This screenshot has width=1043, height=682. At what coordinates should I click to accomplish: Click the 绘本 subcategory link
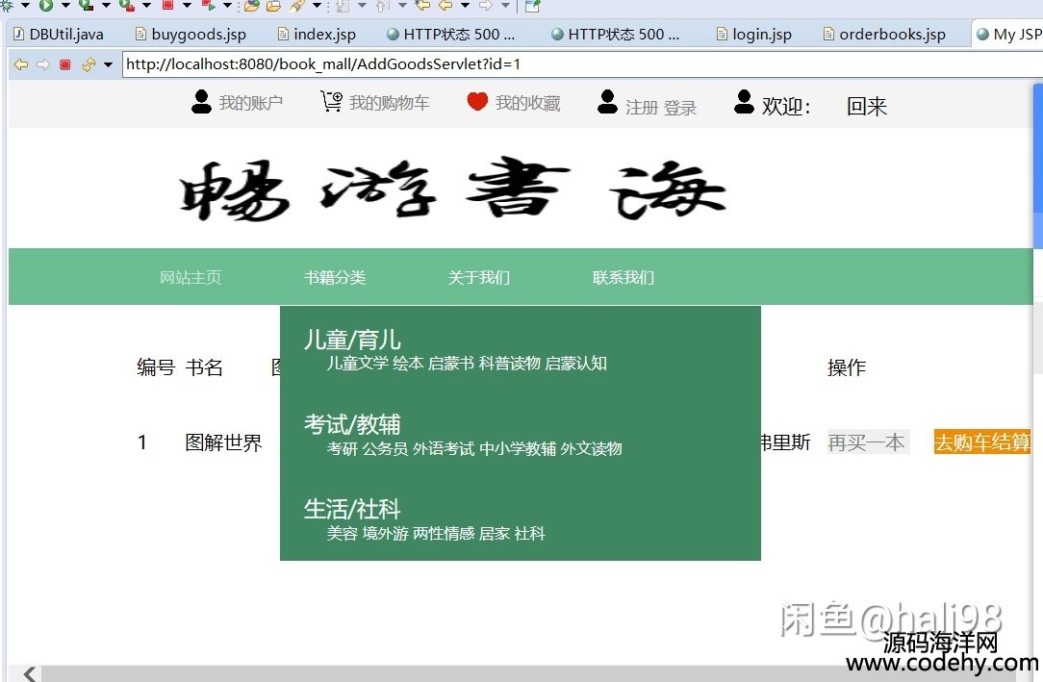click(x=408, y=363)
